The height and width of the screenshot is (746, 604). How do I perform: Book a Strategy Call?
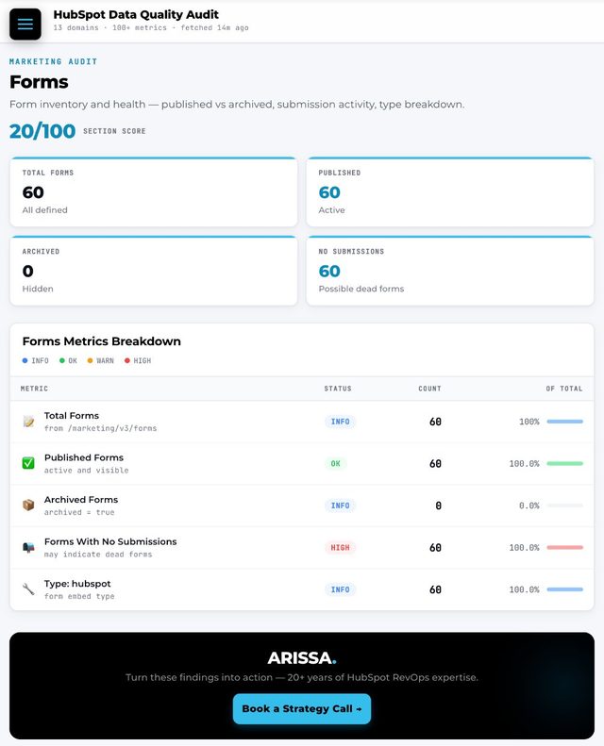pyautogui.click(x=302, y=709)
